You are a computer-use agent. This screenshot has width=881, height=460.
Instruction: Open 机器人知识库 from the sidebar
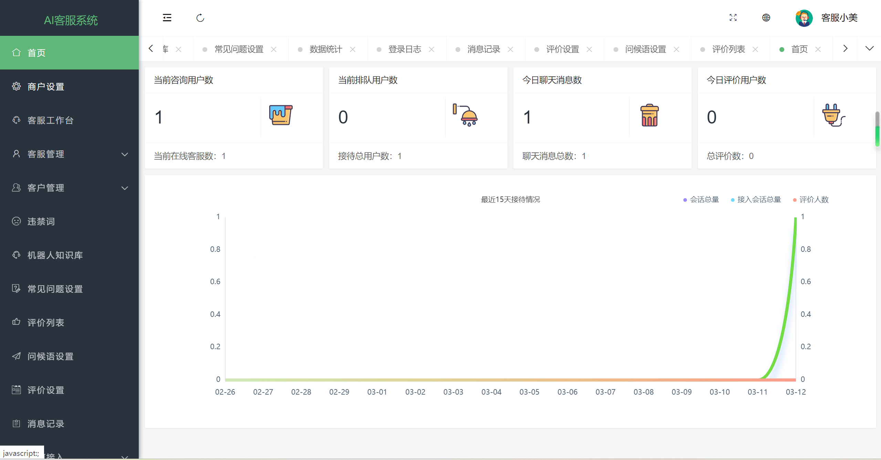coord(55,255)
